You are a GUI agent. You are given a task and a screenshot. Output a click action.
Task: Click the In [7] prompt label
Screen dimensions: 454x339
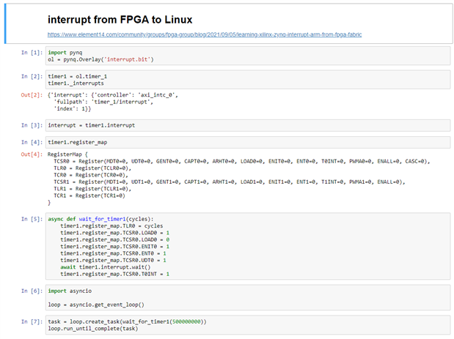click(33, 321)
